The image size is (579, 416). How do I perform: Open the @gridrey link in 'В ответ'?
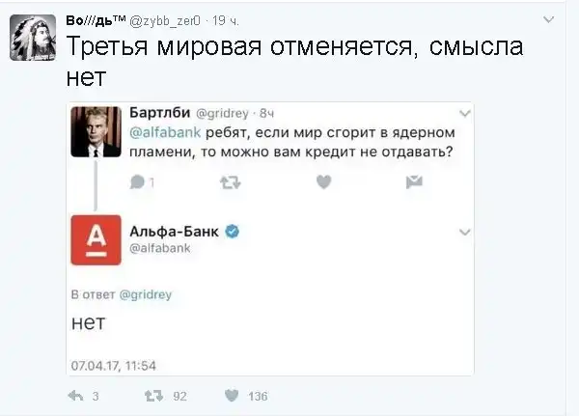point(145,294)
